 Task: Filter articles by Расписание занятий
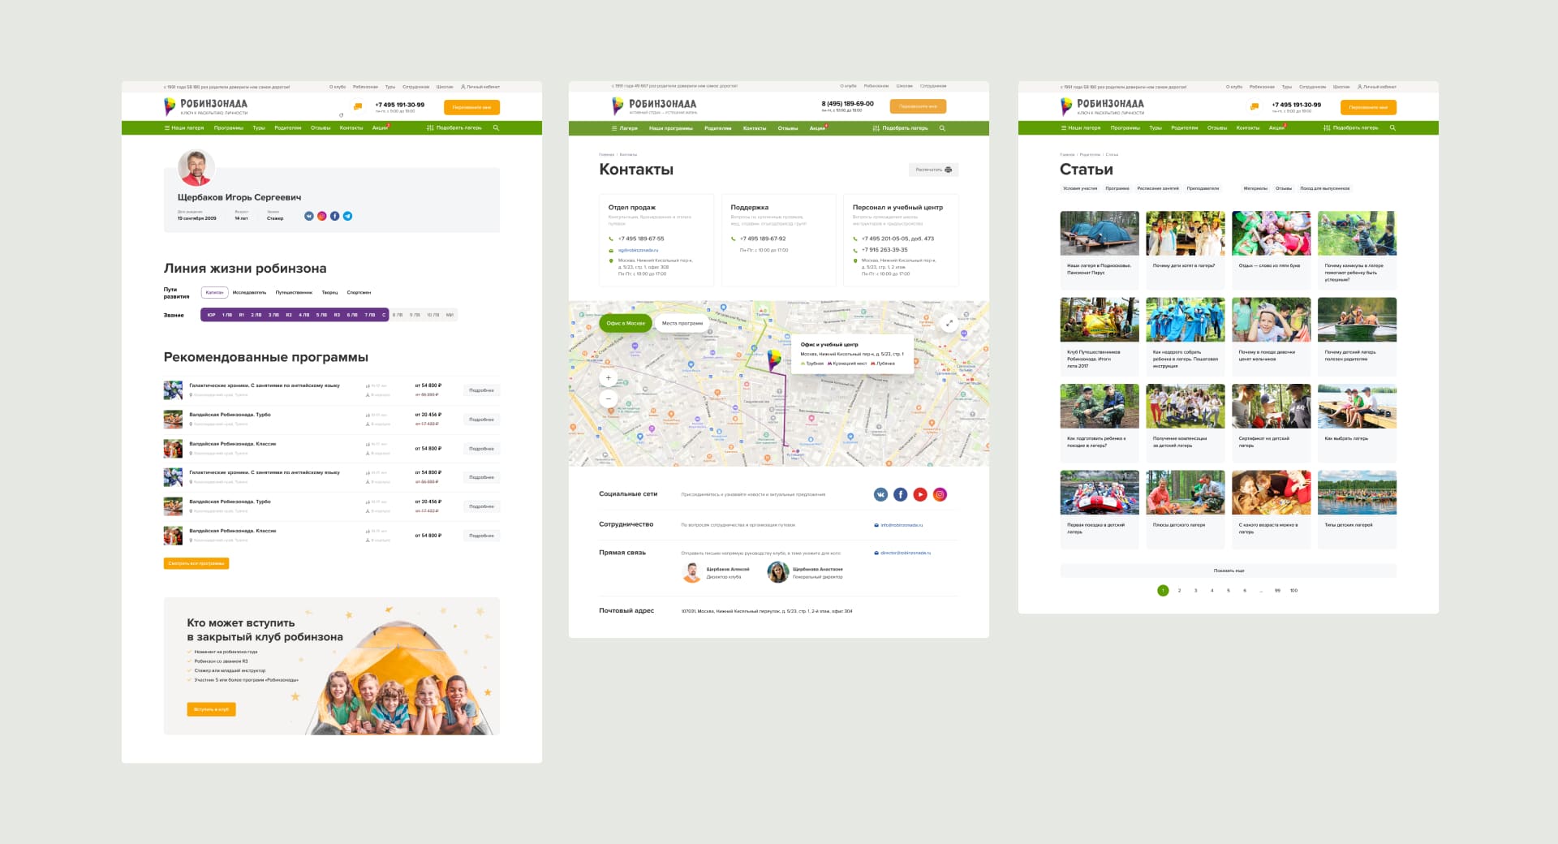[1158, 188]
